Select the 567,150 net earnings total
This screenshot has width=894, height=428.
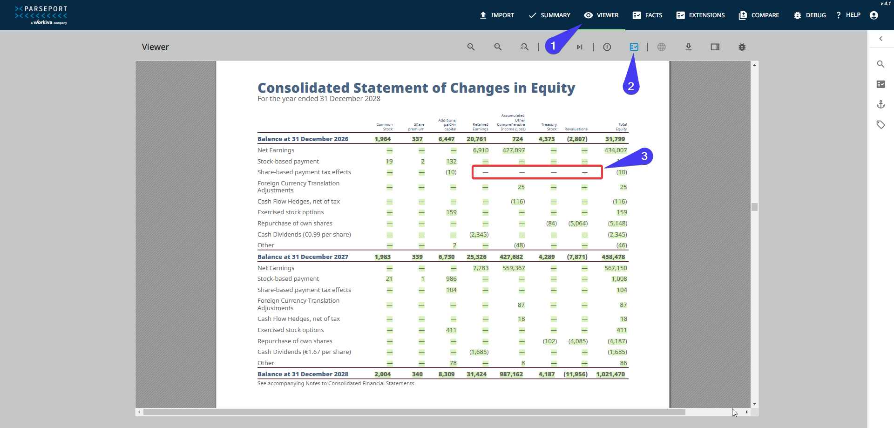tap(616, 268)
